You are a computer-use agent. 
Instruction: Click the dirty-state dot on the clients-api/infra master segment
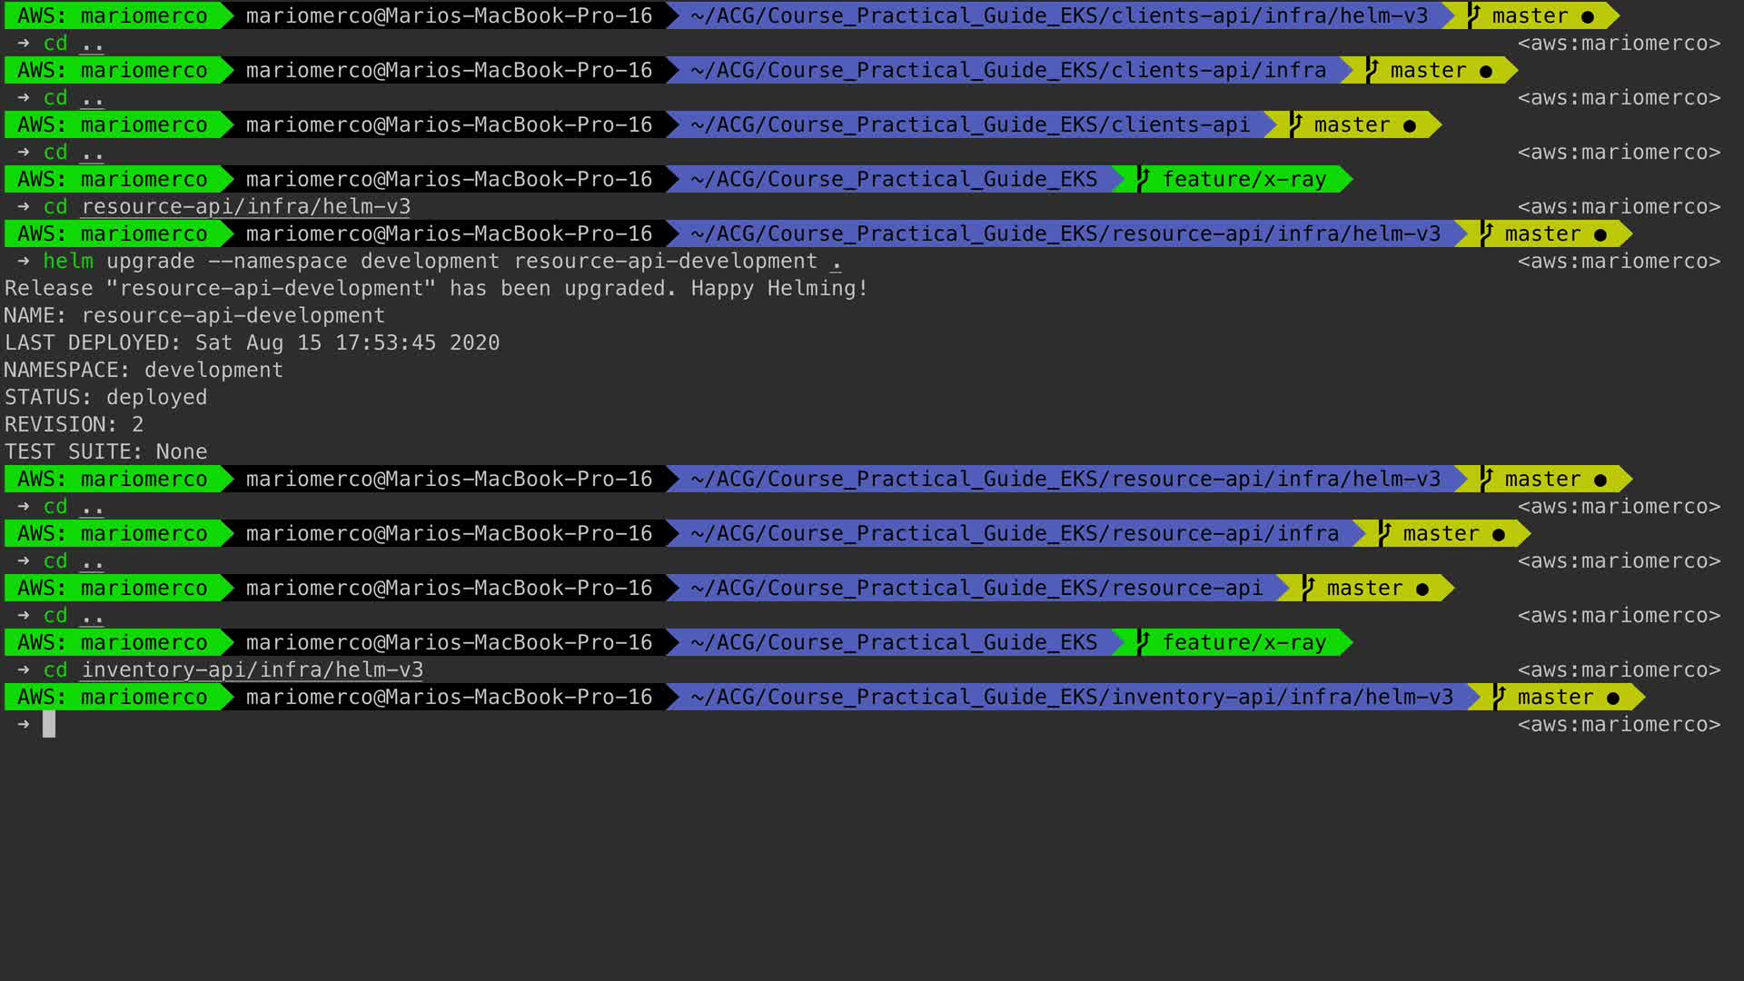click(x=1485, y=71)
